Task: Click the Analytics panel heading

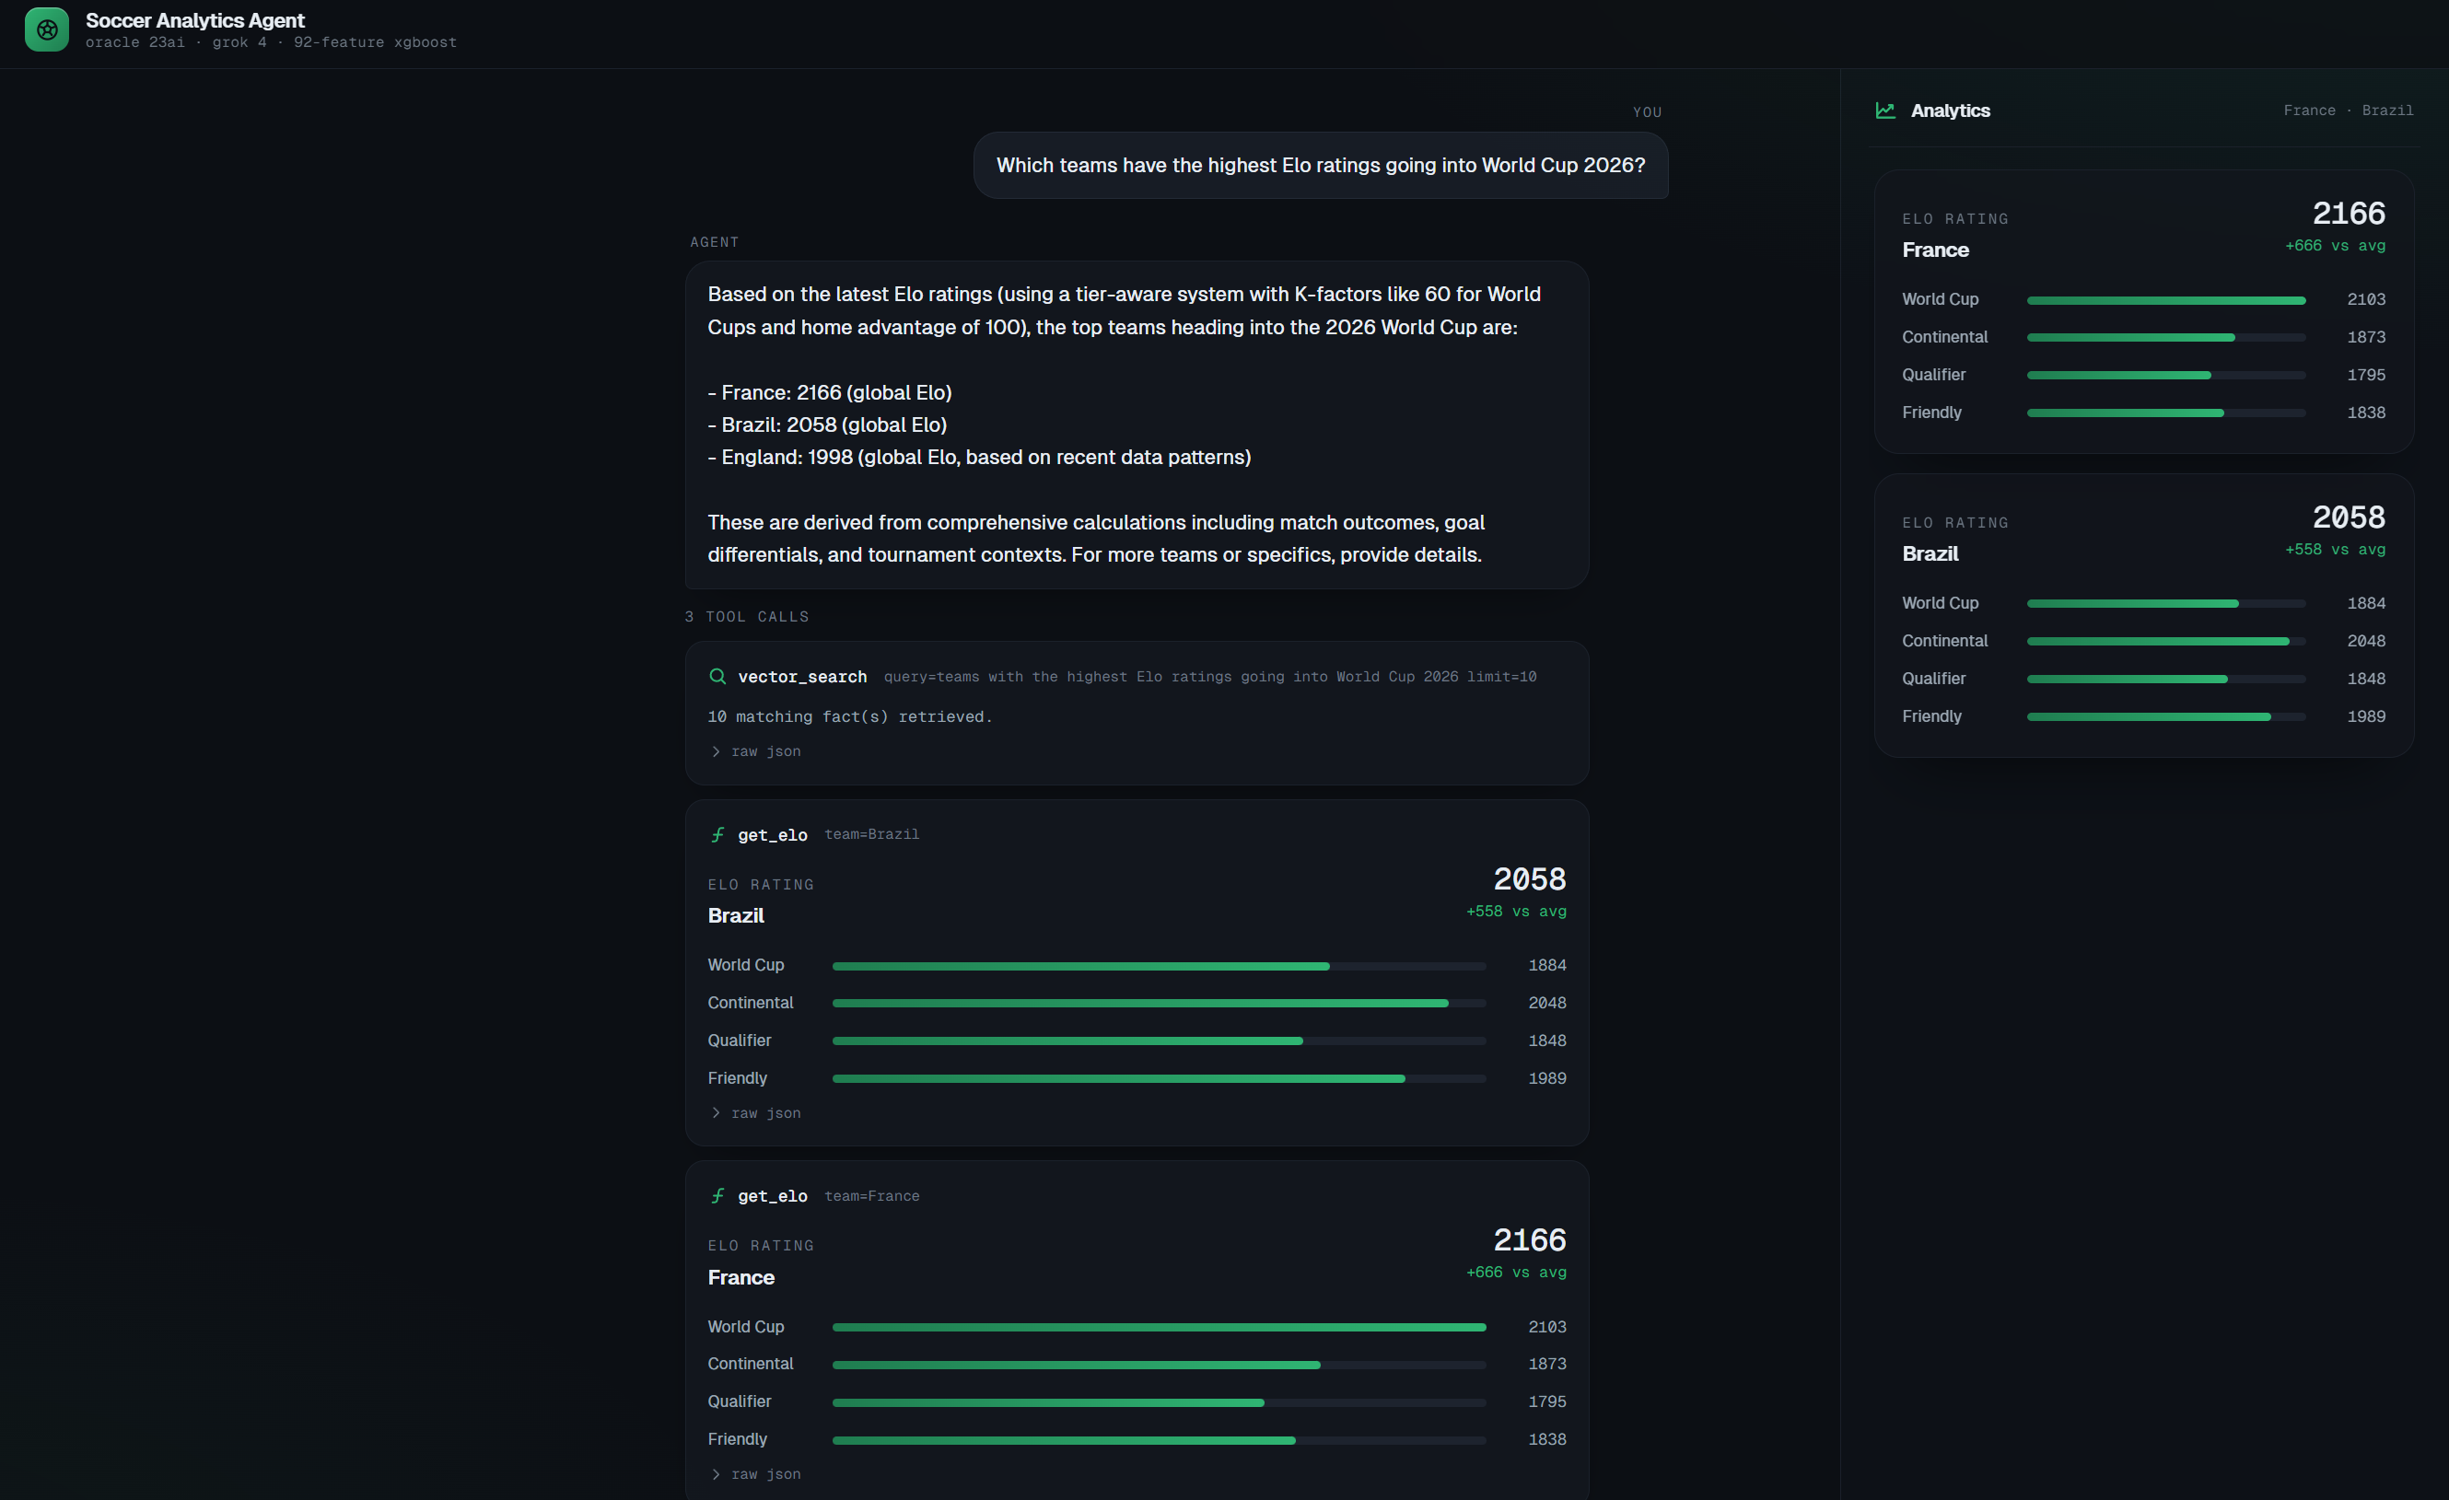Action: (x=1950, y=110)
